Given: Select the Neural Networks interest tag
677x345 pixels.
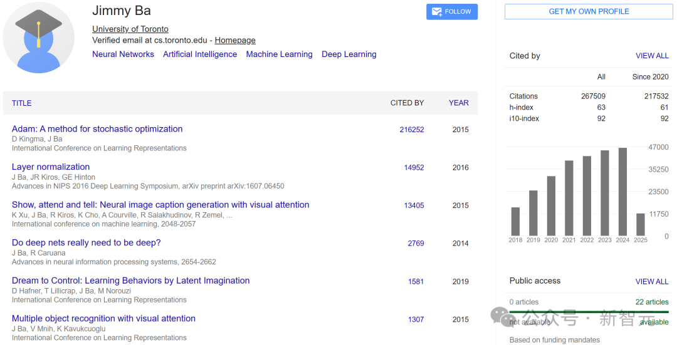Looking at the screenshot, I should pos(123,54).
